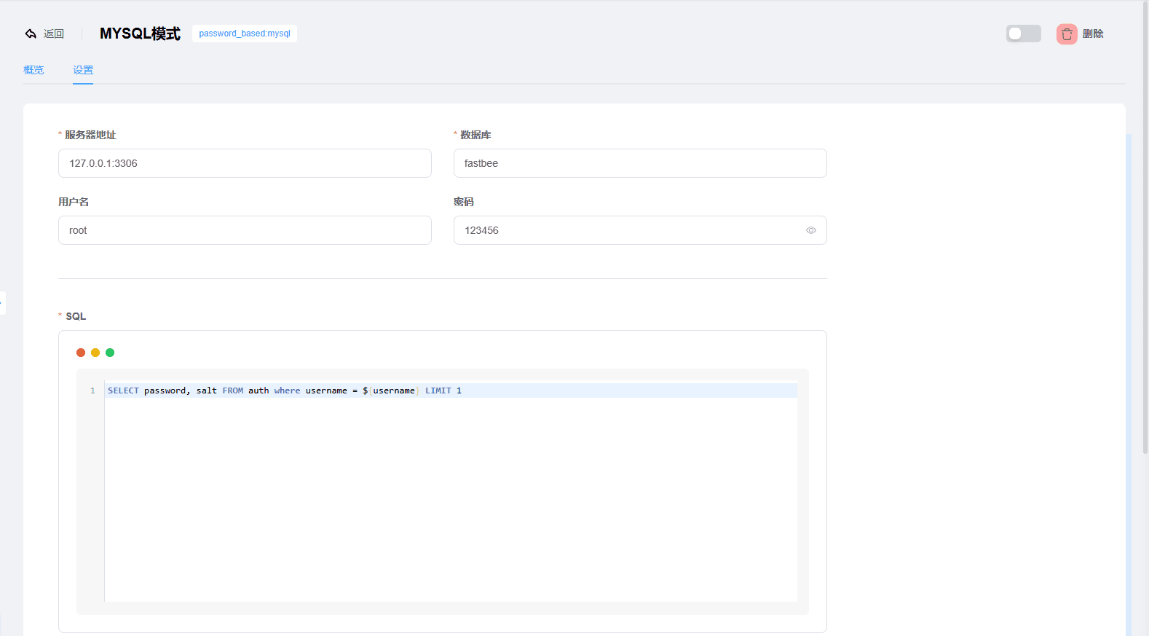
Task: Switch to the 概览 tab
Action: click(x=33, y=70)
